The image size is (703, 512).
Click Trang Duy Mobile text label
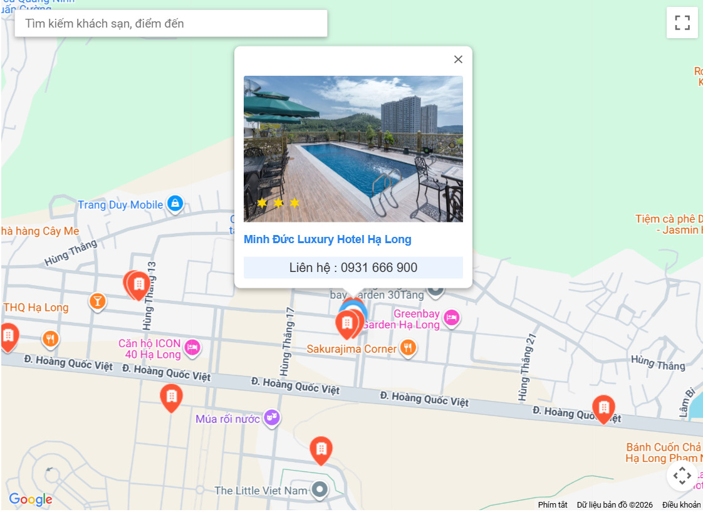pyautogui.click(x=120, y=205)
